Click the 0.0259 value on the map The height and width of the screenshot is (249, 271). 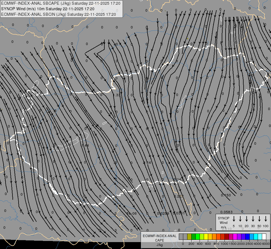point(163,213)
